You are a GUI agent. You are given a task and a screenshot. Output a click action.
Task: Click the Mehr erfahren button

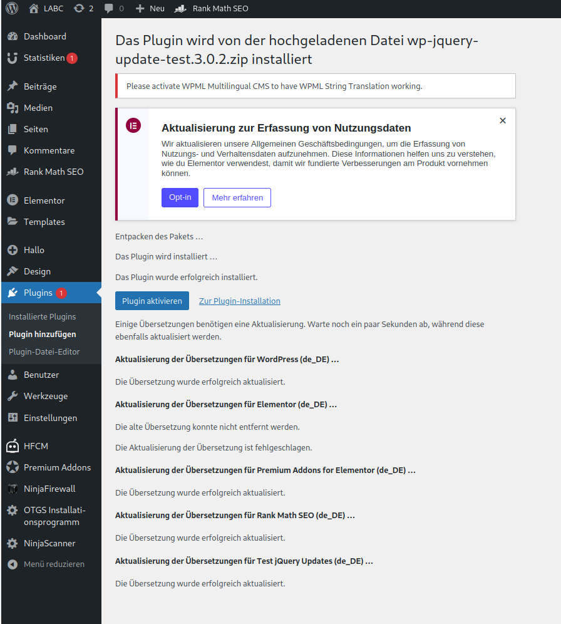(237, 198)
